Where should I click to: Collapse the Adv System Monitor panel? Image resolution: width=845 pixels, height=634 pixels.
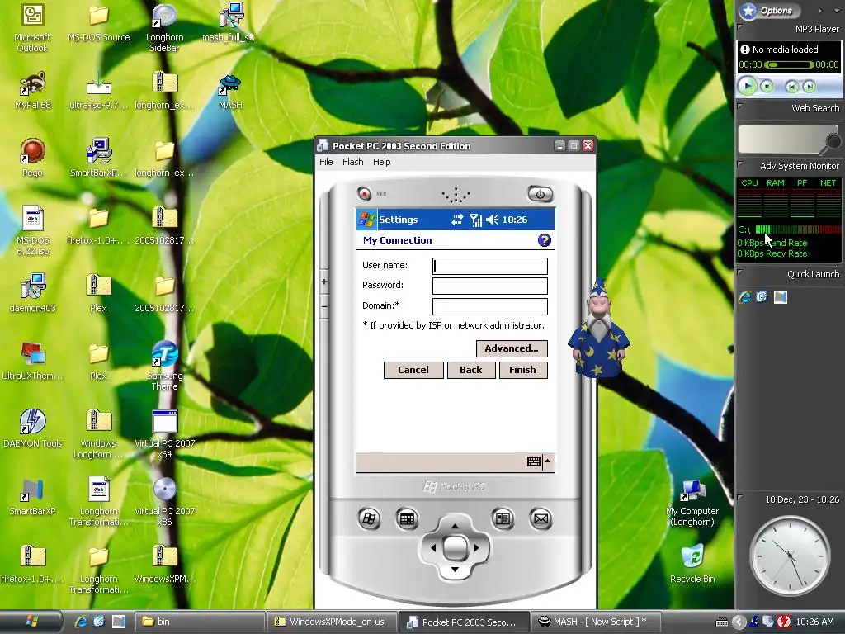tap(740, 164)
